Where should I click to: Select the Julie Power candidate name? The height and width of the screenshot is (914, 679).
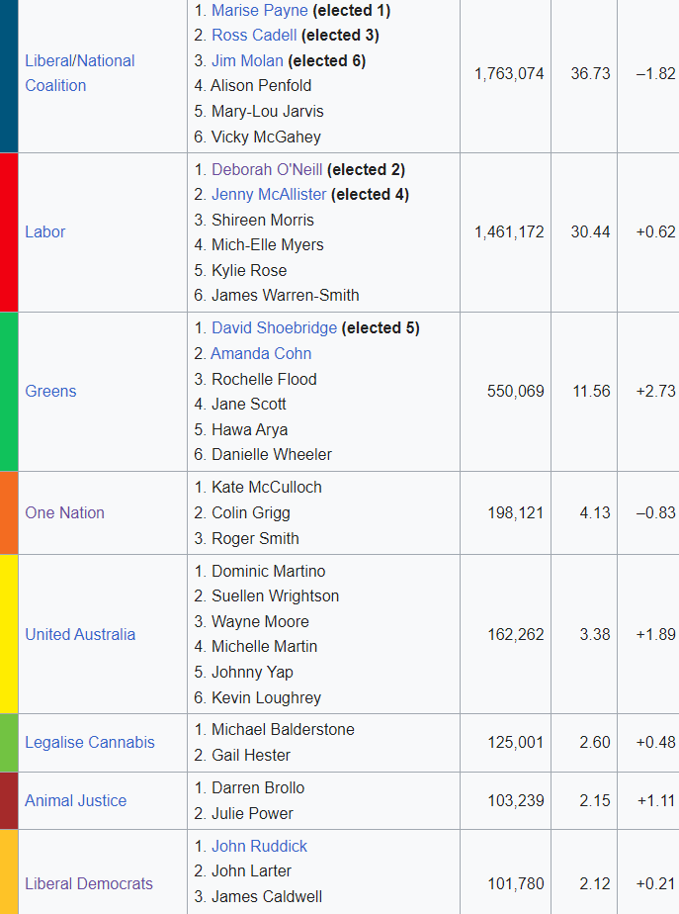coord(252,814)
